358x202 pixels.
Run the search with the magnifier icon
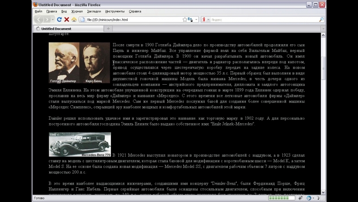pos(321,20)
